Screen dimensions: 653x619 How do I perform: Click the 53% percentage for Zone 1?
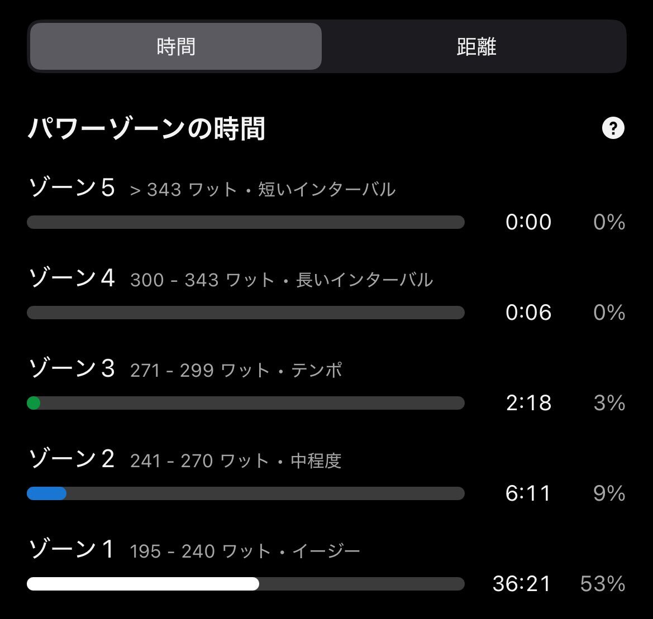click(x=603, y=584)
